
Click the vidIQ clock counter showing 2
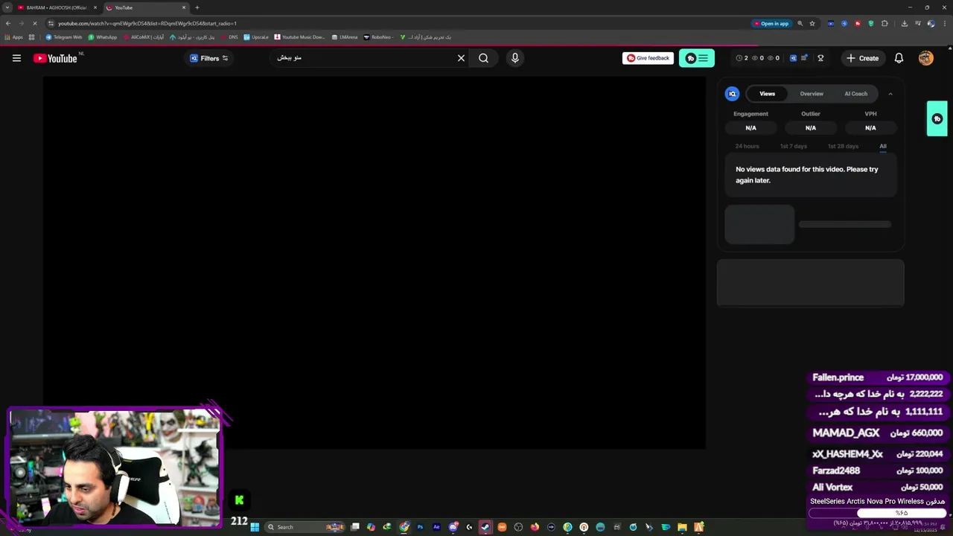pyautogui.click(x=742, y=58)
